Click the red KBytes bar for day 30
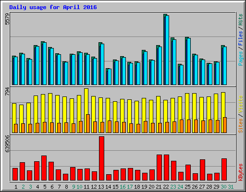The image size is (246, 192). [224, 169]
